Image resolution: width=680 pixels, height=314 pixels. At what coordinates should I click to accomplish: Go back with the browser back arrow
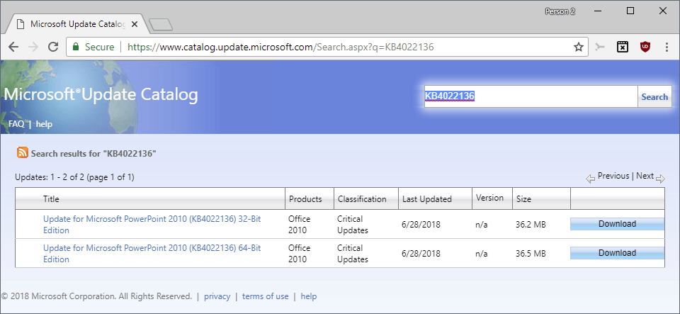click(x=13, y=47)
